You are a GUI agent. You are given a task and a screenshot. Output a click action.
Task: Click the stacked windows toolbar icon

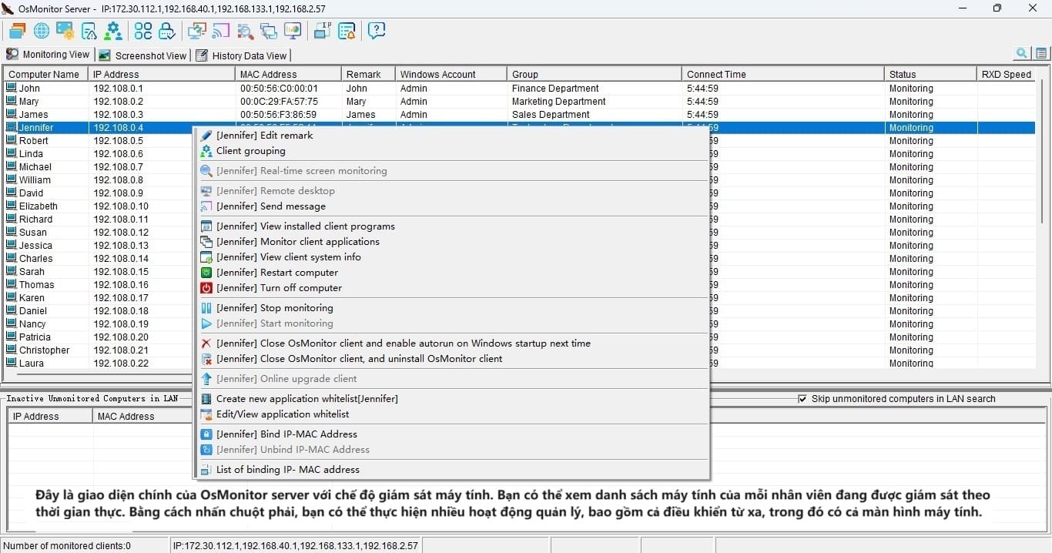click(x=17, y=31)
